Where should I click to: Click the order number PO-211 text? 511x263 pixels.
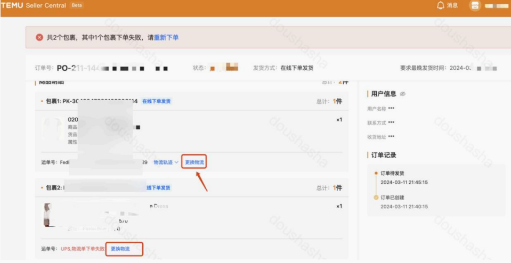pyautogui.click(x=78, y=68)
